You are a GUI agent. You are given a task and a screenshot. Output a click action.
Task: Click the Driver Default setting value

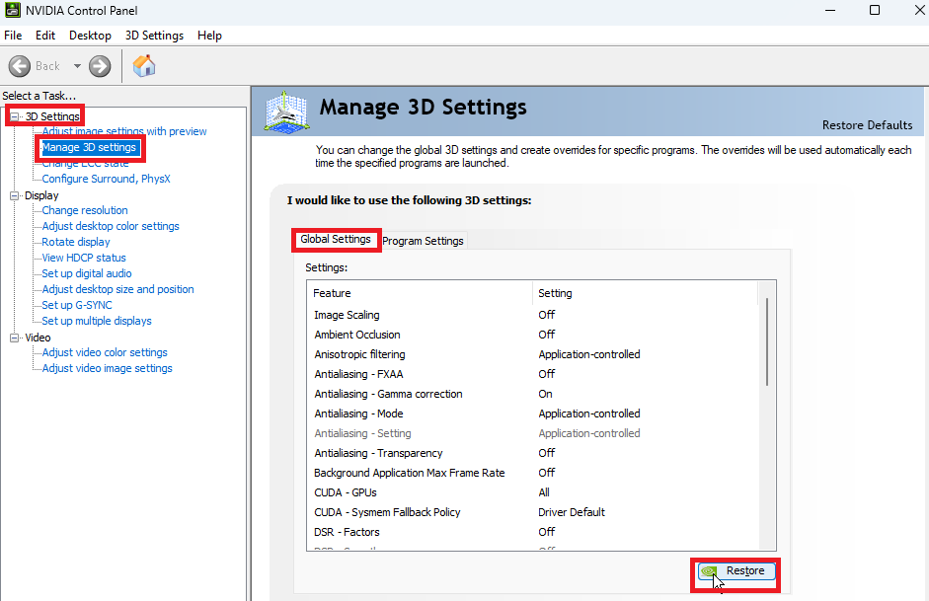point(572,512)
